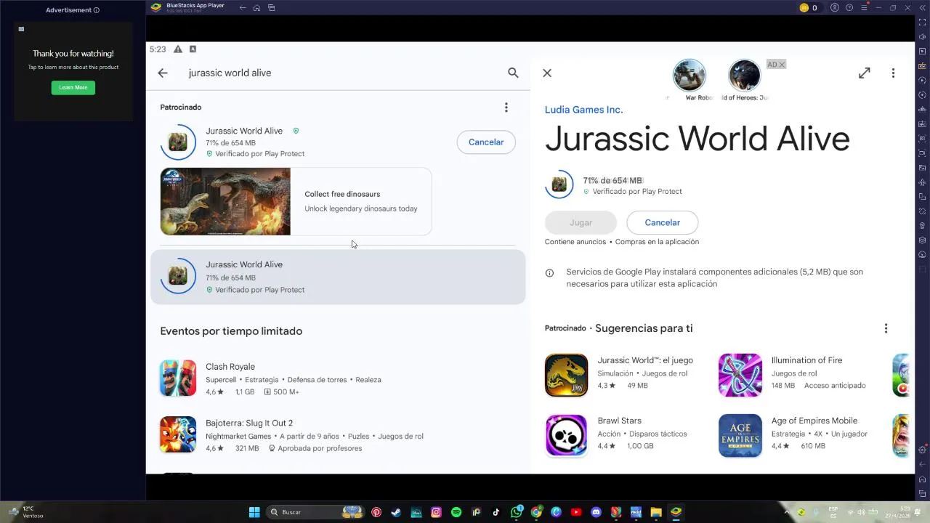Image resolution: width=930 pixels, height=523 pixels.
Task: Open Clash Royale app listing
Action: [x=338, y=378]
